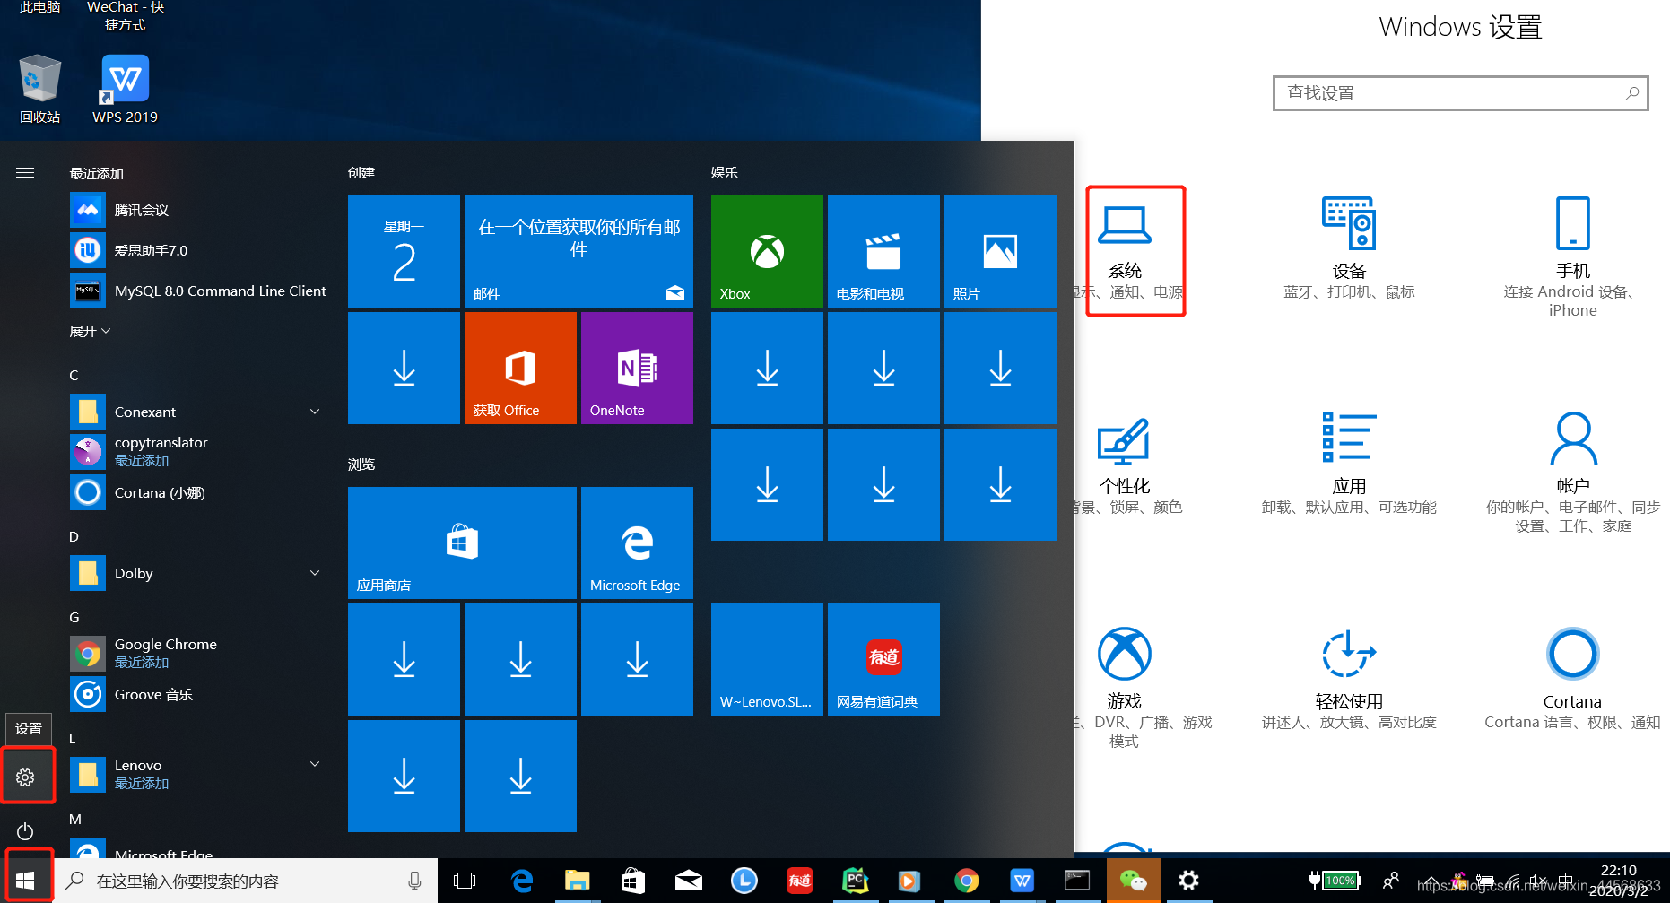Open Microsoft Store from the taskbar
Image resolution: width=1670 pixels, height=903 pixels.
633,881
